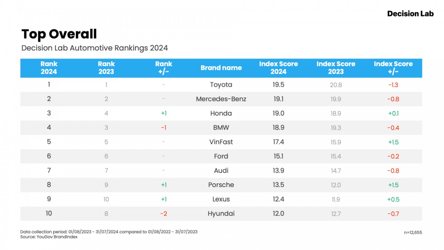Select the Toyota brand name cell
Image resolution: width=444 pixels, height=250 pixels.
click(x=221, y=85)
